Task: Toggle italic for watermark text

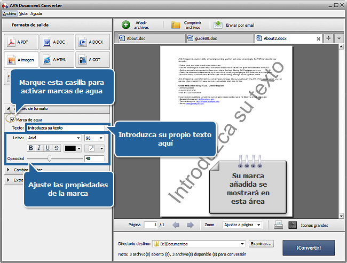Action: click(x=39, y=148)
